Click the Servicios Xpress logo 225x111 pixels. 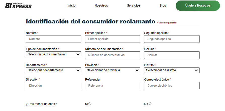click(18, 5)
